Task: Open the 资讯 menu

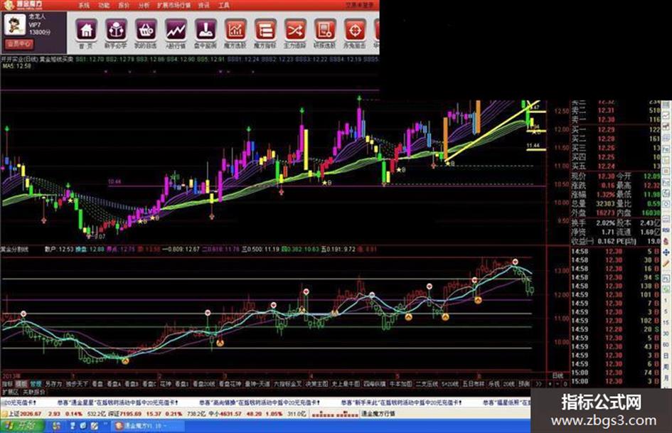Action: coord(204,5)
